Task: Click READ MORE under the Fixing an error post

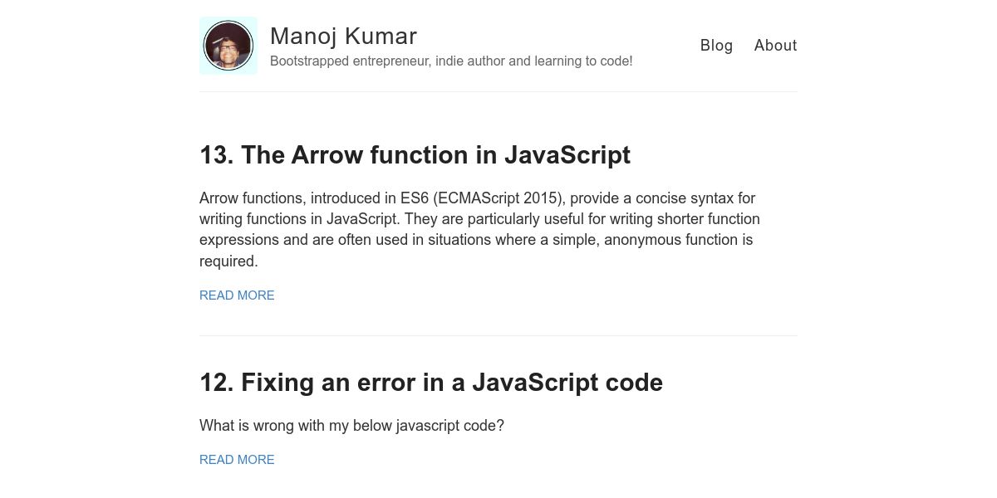Action: point(237,460)
